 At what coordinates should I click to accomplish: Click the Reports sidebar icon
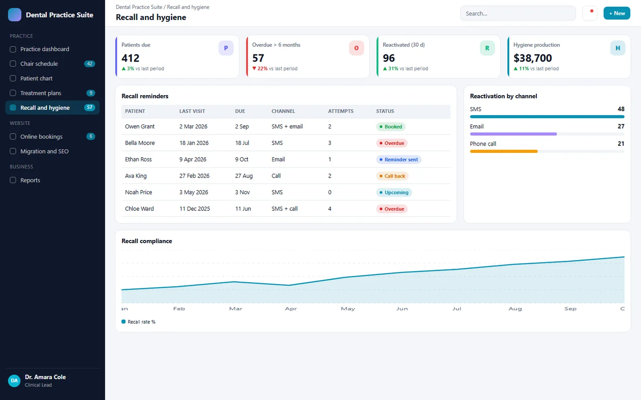click(13, 180)
